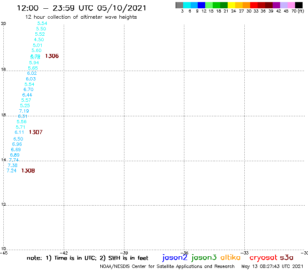Screen dimensions: 308x270
Task: Click the s3a satellite label
Action: pos(287,258)
